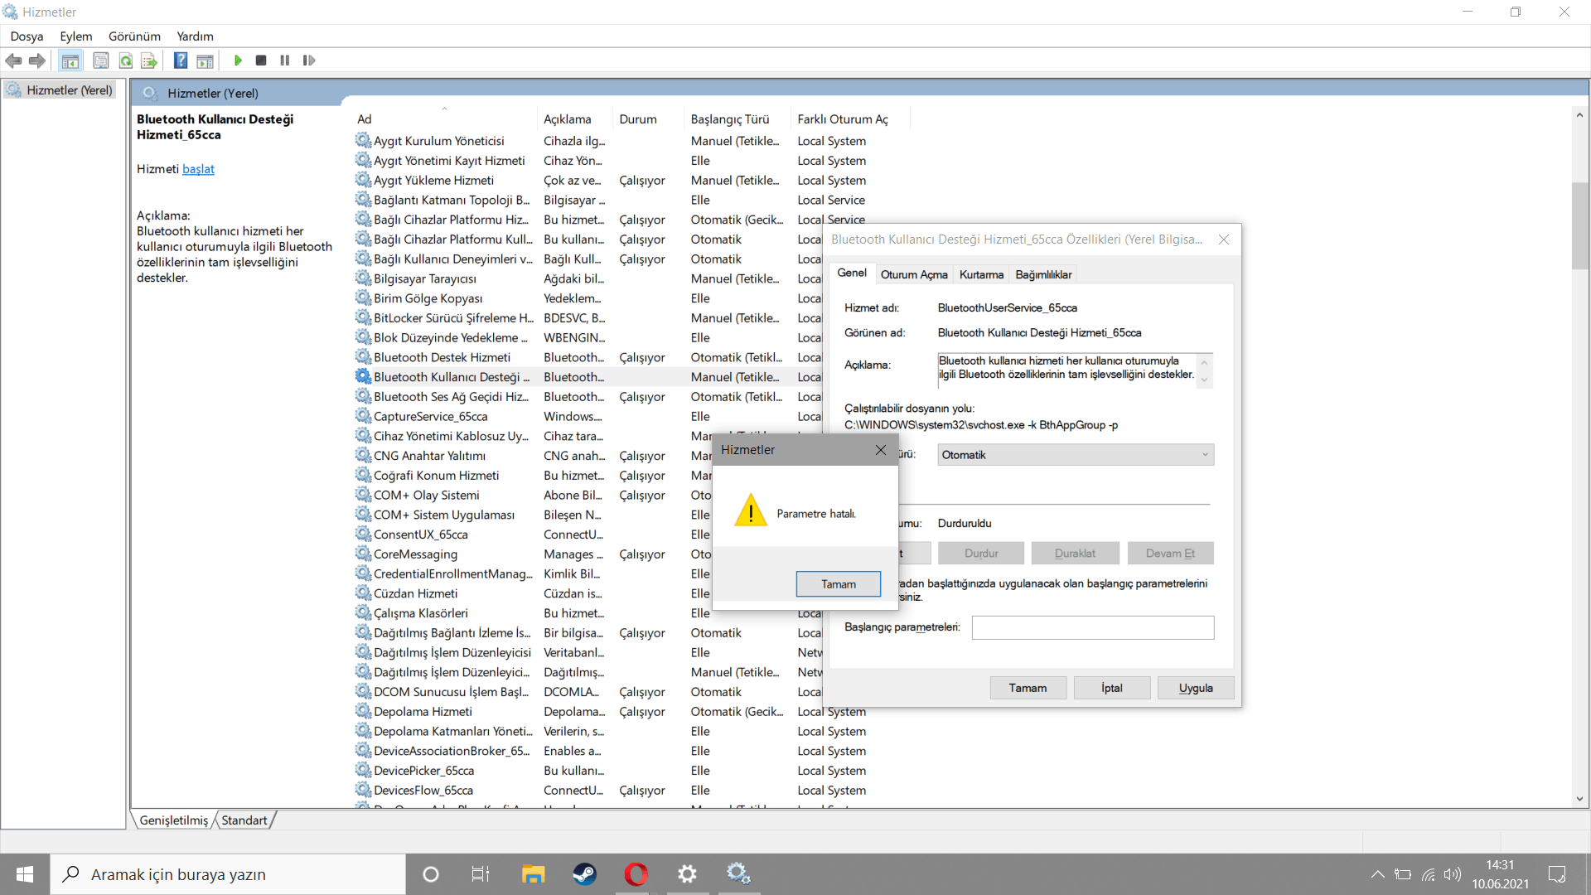This screenshot has height=895, width=1591.
Task: Open the Otomatik startup type dropdown
Action: 1076,455
